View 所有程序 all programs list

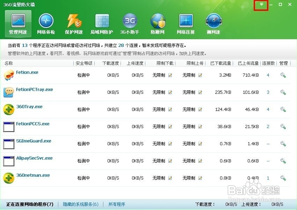click(x=117, y=204)
